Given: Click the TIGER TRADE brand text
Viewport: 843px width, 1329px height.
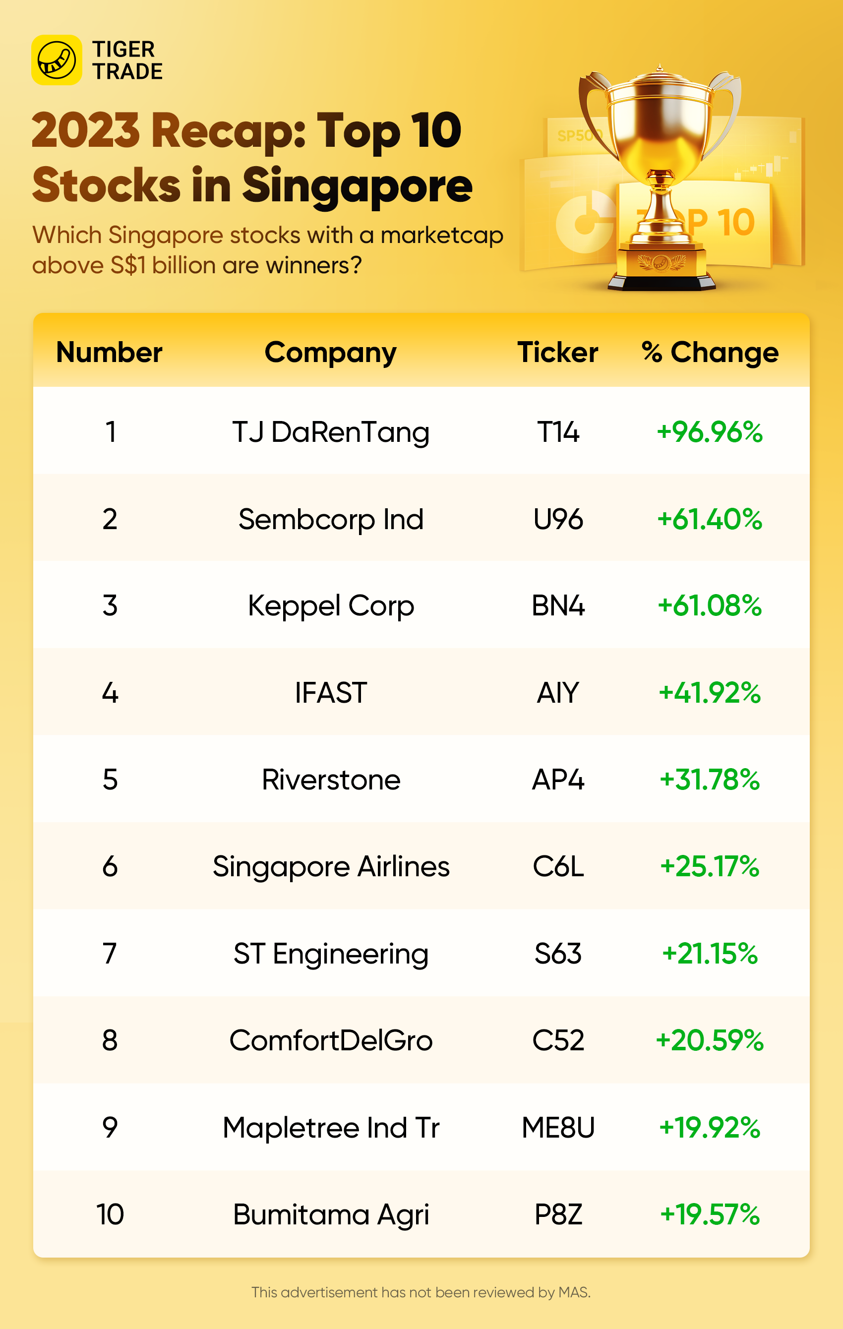Looking at the screenshot, I should click(x=127, y=60).
